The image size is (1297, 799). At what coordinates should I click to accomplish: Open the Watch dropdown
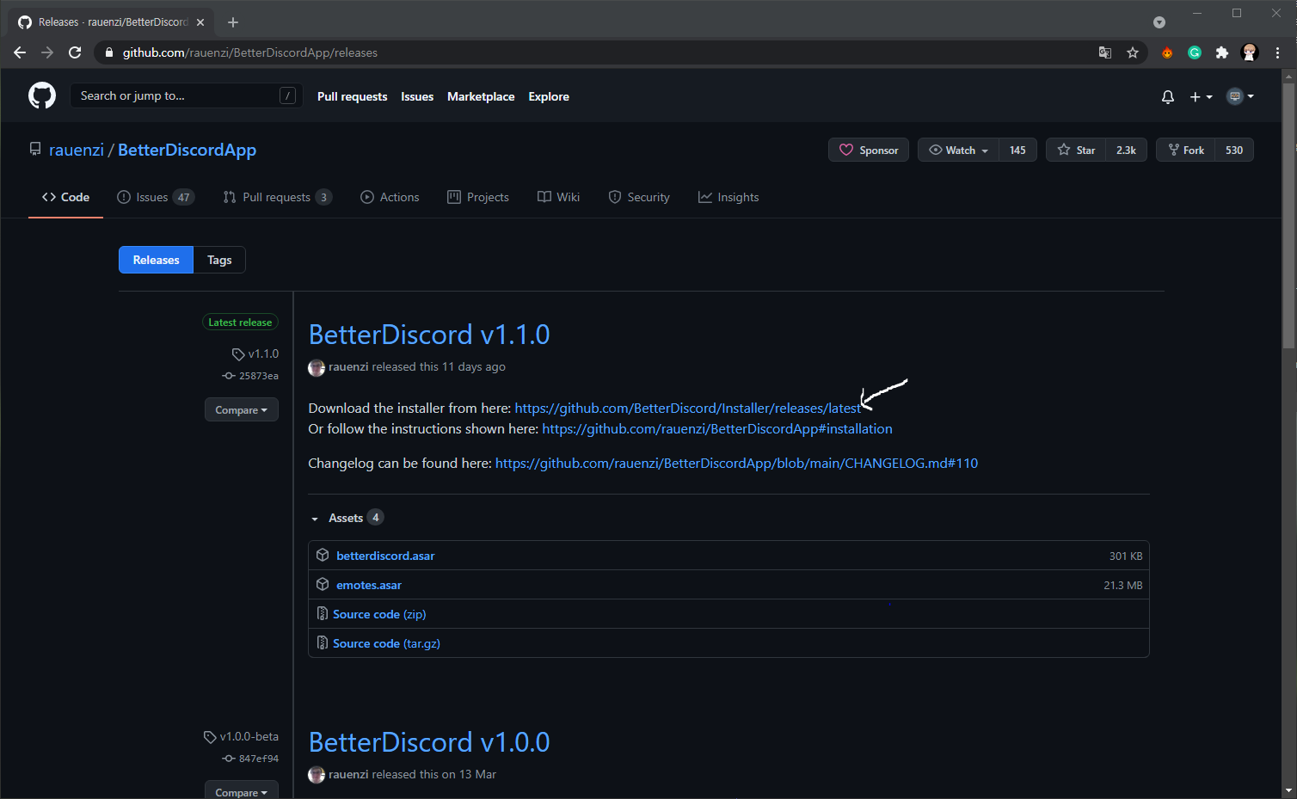click(958, 150)
